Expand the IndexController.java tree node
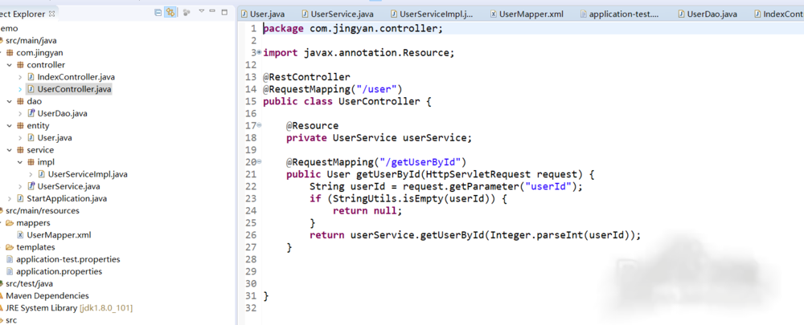The height and width of the screenshot is (325, 804). 20,77
